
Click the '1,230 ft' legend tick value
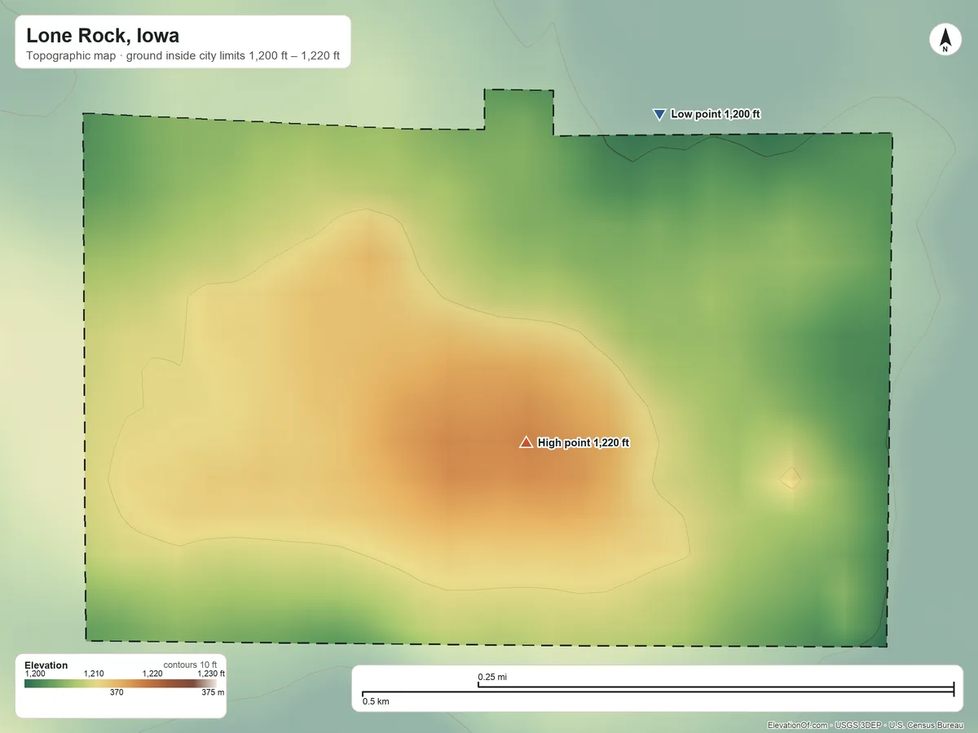(211, 674)
